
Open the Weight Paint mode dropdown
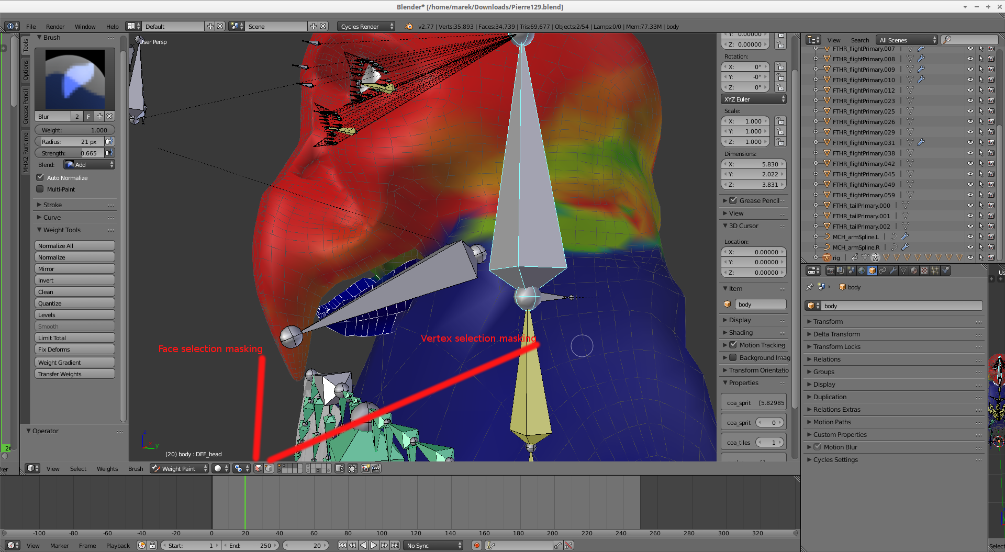tap(180, 468)
